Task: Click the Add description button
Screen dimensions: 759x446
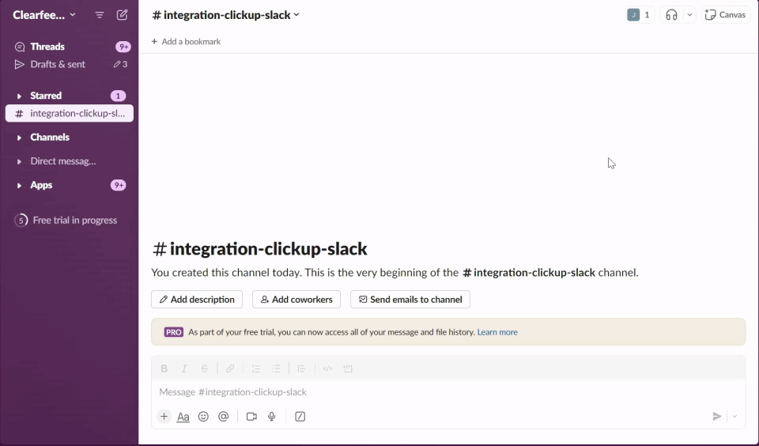Action: click(x=197, y=300)
